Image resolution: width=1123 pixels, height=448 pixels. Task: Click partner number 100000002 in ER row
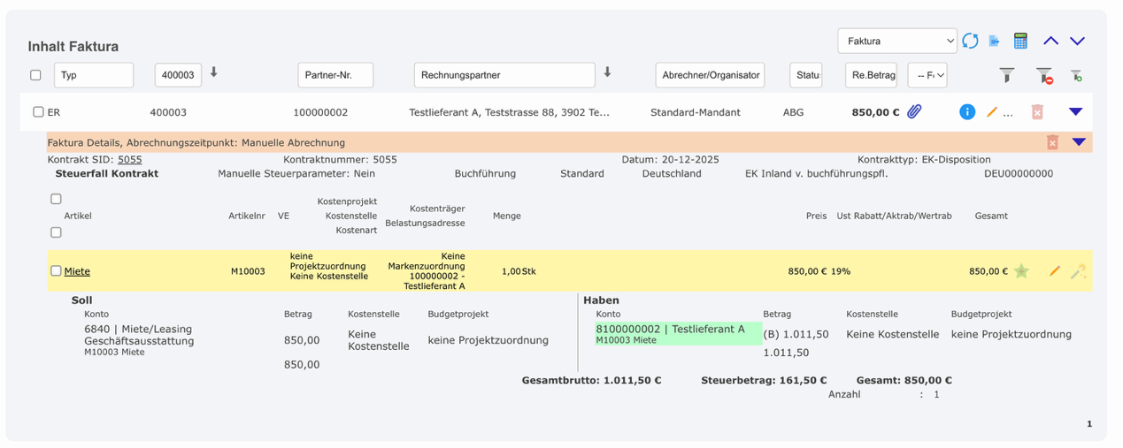pyautogui.click(x=320, y=112)
